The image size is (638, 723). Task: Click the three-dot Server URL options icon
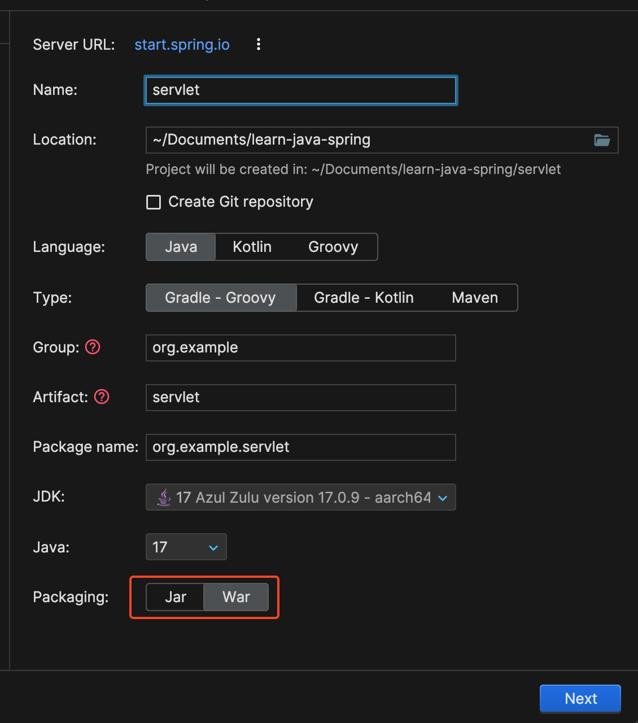(x=259, y=44)
